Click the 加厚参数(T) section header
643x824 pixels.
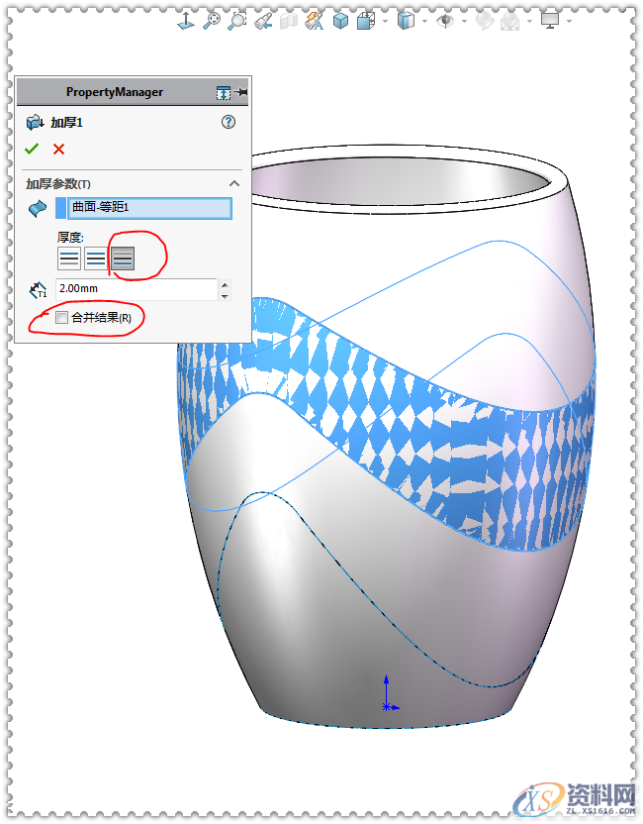pyautogui.click(x=58, y=184)
